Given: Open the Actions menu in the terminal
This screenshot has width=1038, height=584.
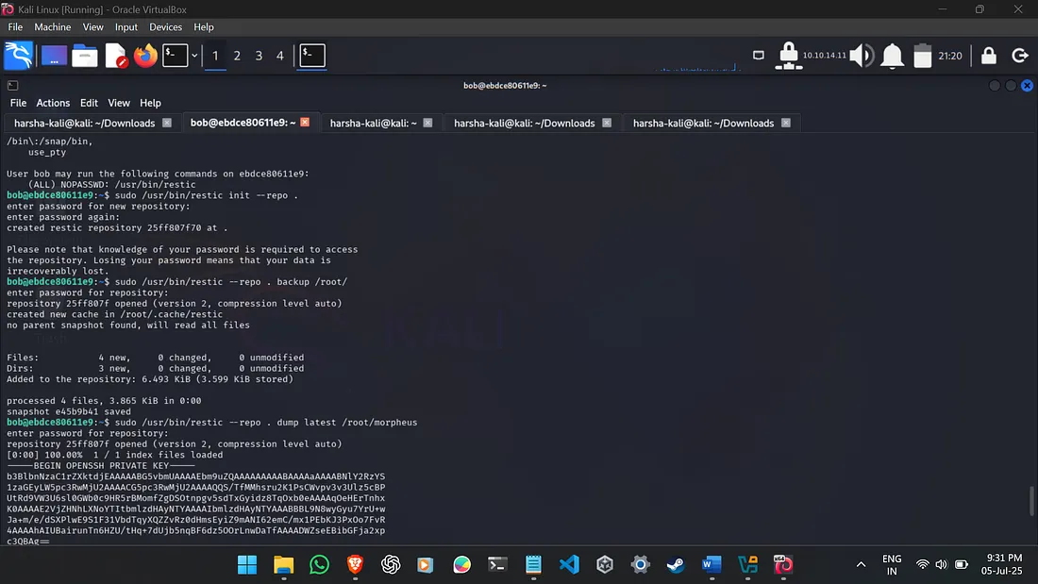Looking at the screenshot, I should [x=53, y=103].
